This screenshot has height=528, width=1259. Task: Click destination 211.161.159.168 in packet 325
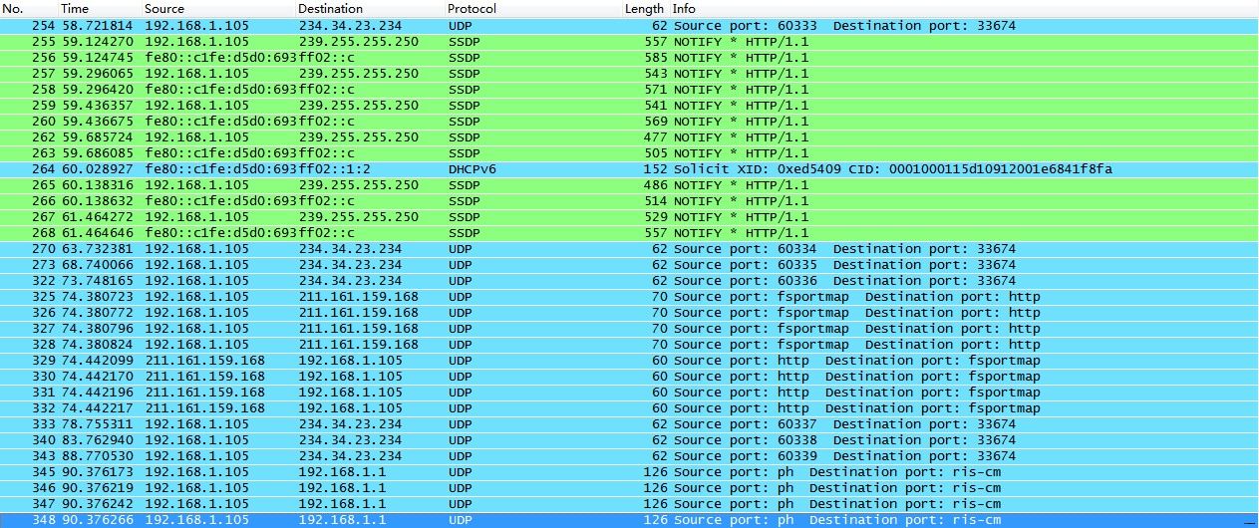(358, 297)
